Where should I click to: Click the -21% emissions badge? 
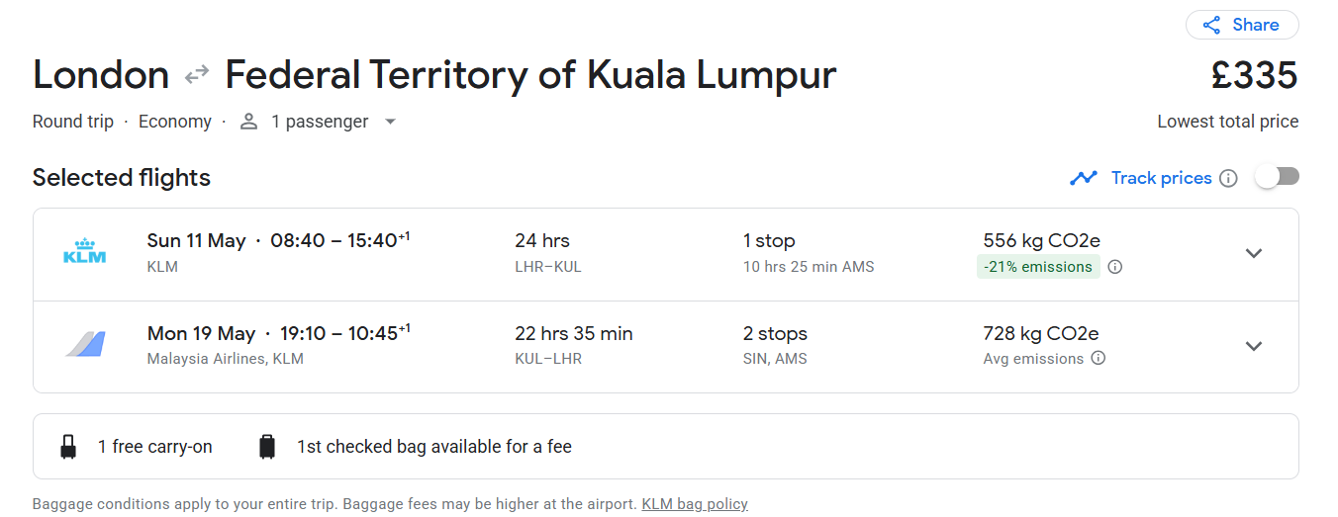(1037, 267)
